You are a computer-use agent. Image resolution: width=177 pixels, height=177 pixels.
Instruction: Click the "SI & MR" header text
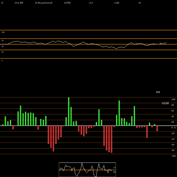(x=19, y=3)
